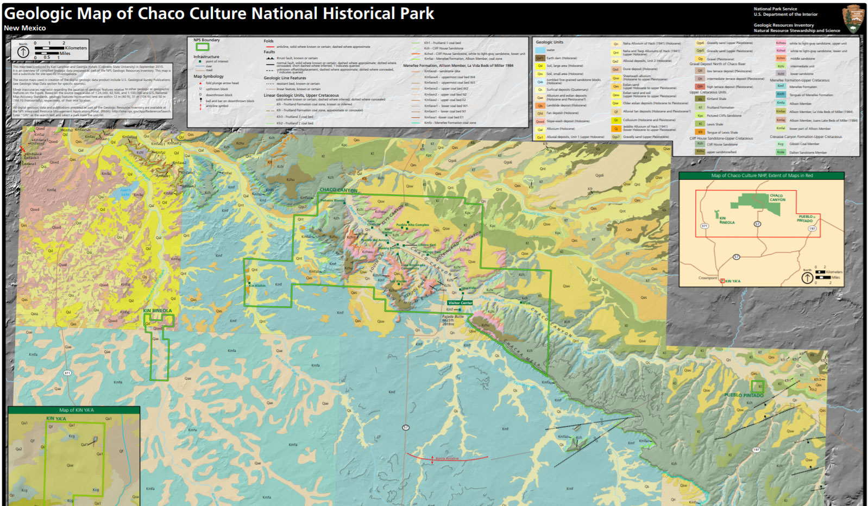Click the Route 371 shield on the main map
This screenshot has height=506, width=868.
67,372
